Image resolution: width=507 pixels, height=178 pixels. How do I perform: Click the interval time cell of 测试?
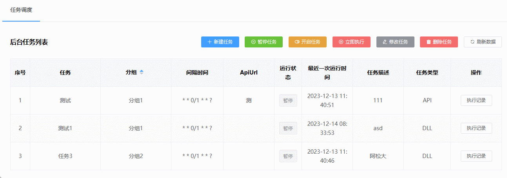click(197, 100)
